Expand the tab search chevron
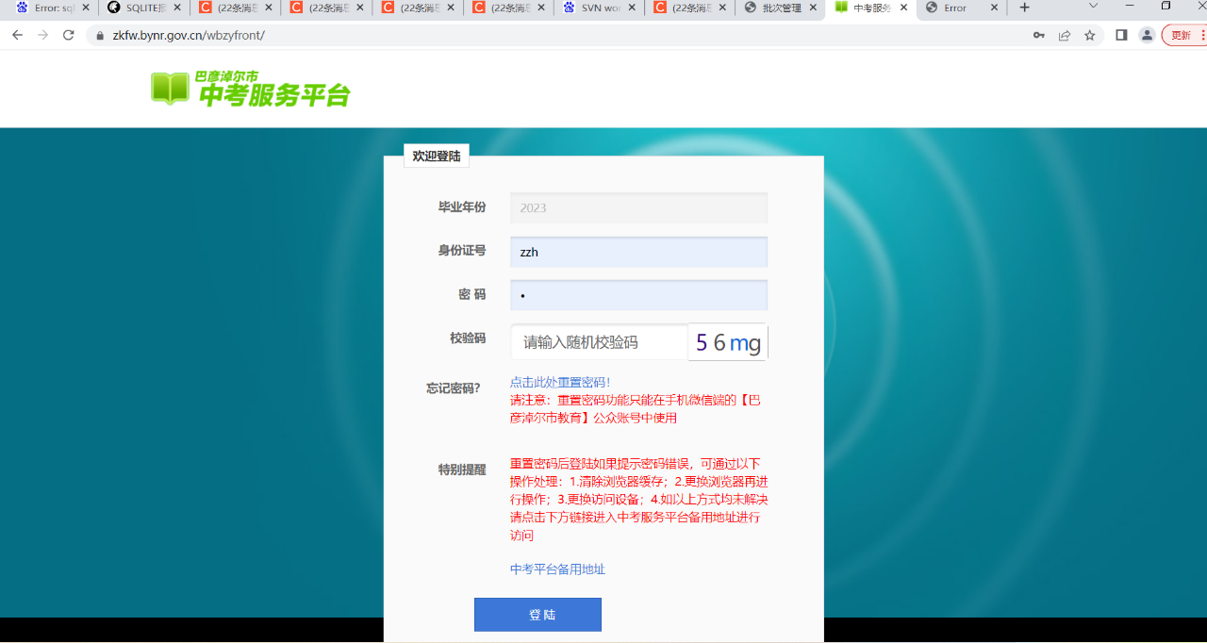This screenshot has height=643, width=1207. coord(1093,7)
